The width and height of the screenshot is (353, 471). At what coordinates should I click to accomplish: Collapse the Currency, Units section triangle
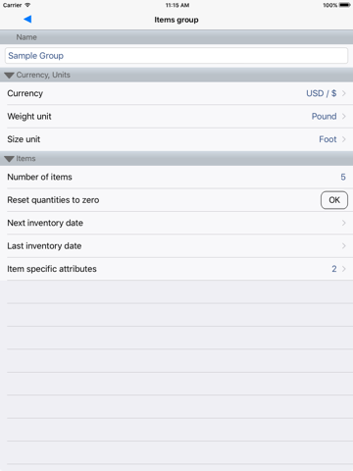tap(9, 76)
